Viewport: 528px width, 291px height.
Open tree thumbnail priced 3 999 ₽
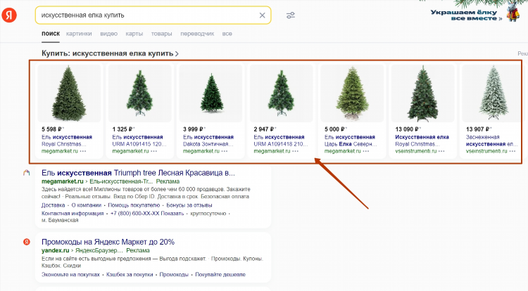tap(210, 93)
